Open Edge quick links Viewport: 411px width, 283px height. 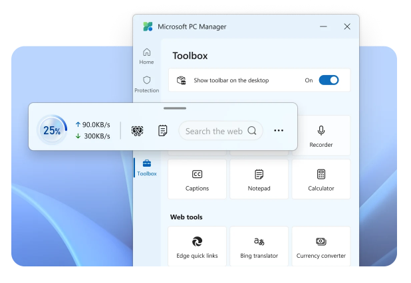click(197, 246)
